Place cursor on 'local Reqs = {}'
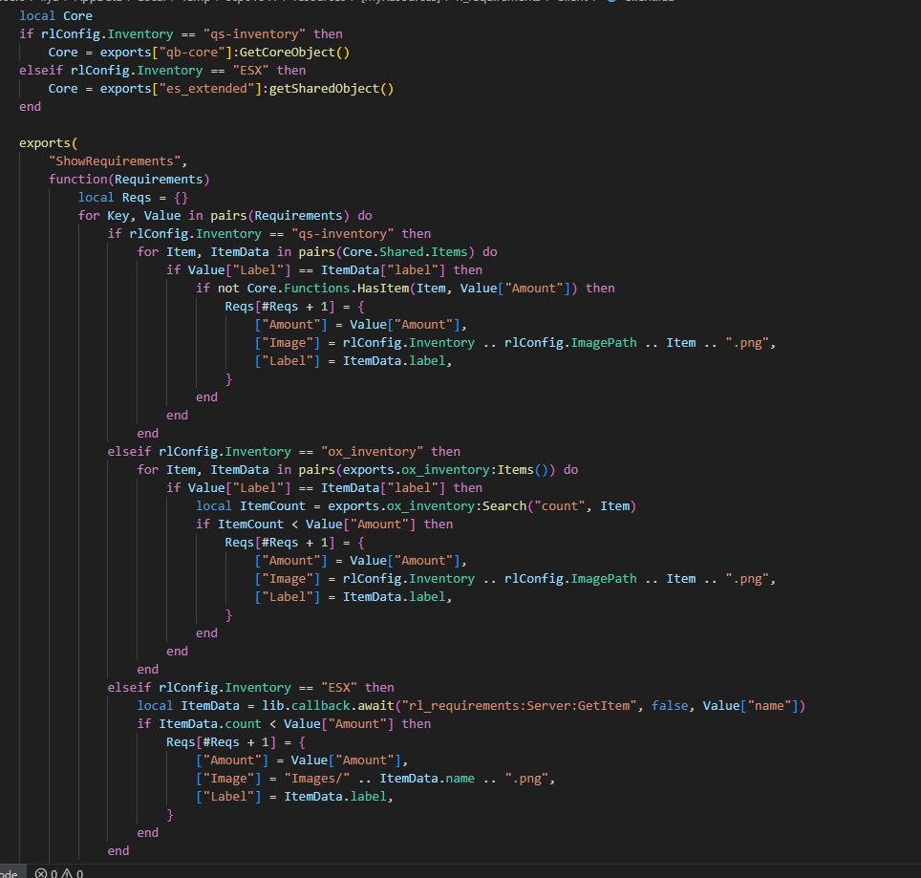The height and width of the screenshot is (878, 921). (133, 198)
